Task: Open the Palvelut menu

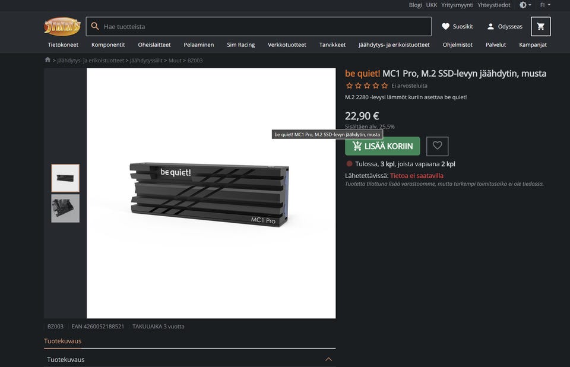Action: pos(495,45)
